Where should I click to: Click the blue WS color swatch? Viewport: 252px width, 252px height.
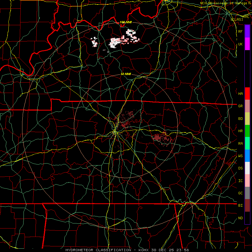click(247, 156)
